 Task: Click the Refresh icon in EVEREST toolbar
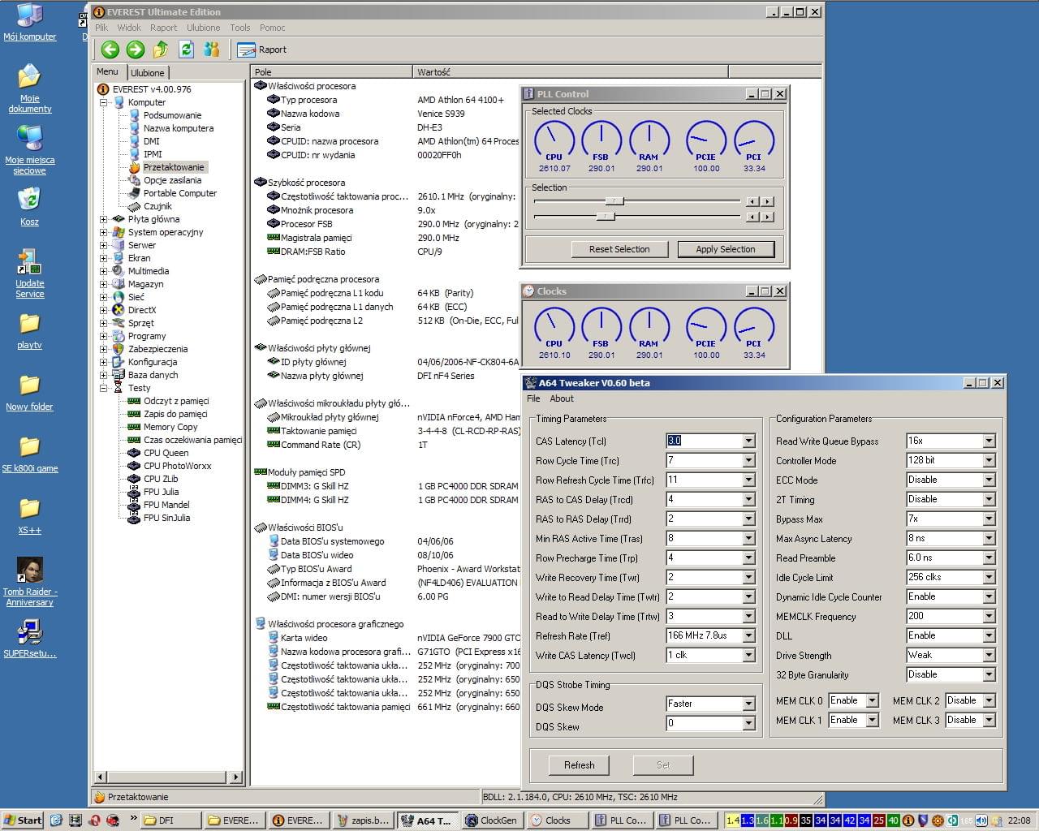pyautogui.click(x=186, y=50)
